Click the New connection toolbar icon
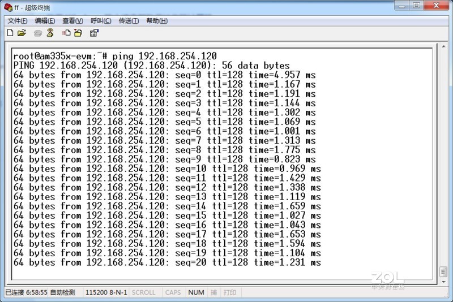453x302 pixels. (10, 33)
